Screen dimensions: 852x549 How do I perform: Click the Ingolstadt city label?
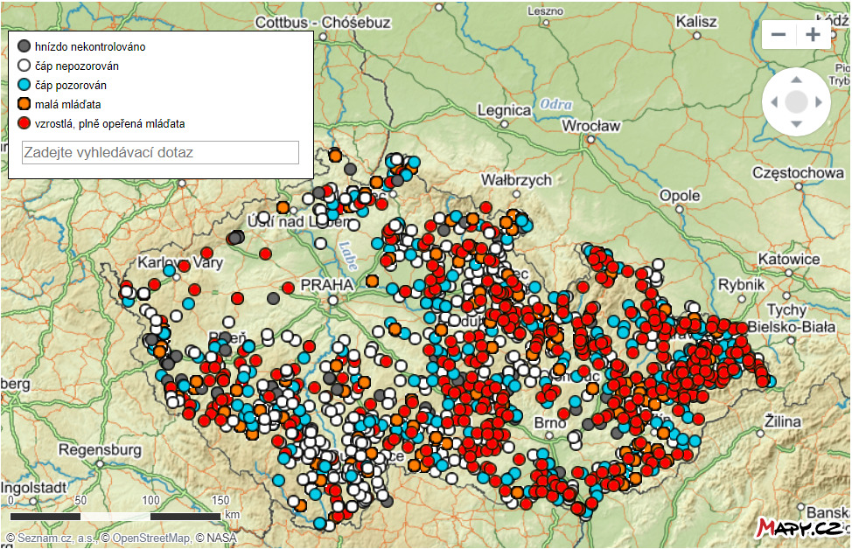pyautogui.click(x=34, y=488)
